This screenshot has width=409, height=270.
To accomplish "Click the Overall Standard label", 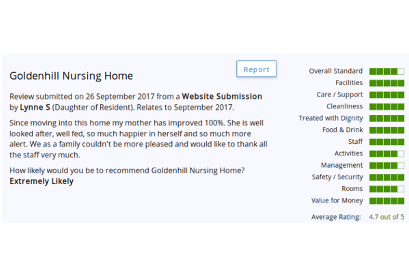I will tap(336, 71).
